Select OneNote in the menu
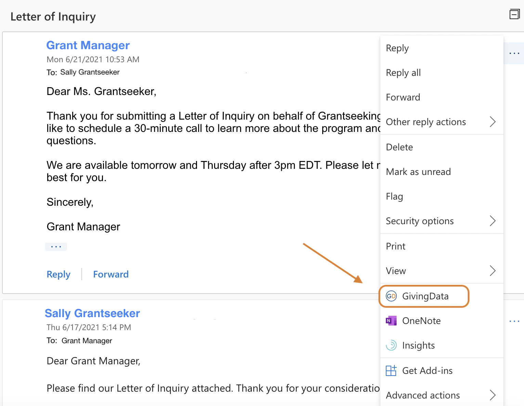The height and width of the screenshot is (406, 524). (442, 321)
